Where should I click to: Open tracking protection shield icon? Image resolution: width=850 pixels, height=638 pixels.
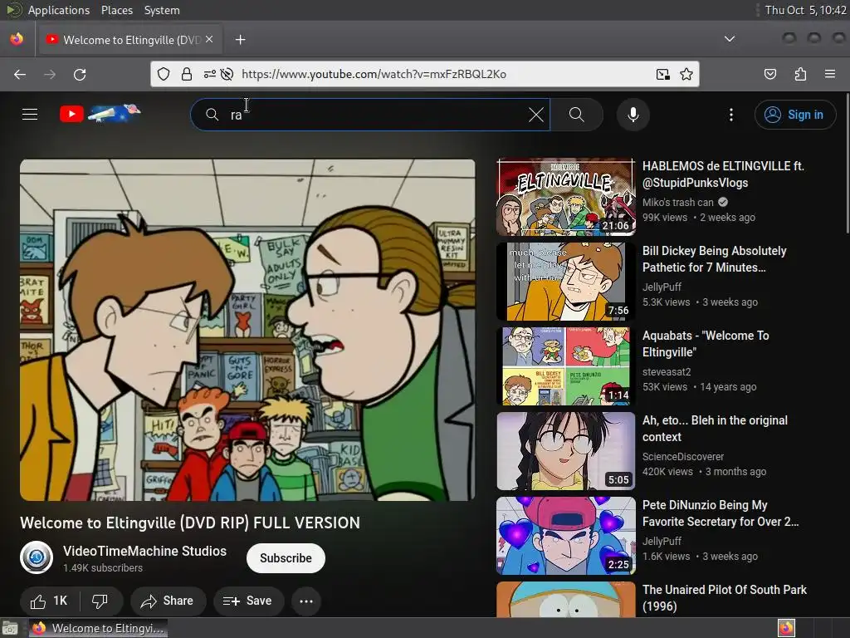pos(164,74)
